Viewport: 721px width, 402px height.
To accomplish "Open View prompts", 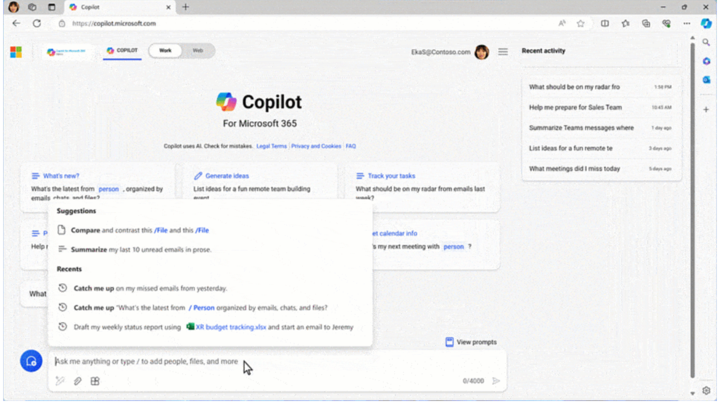I will tap(471, 342).
